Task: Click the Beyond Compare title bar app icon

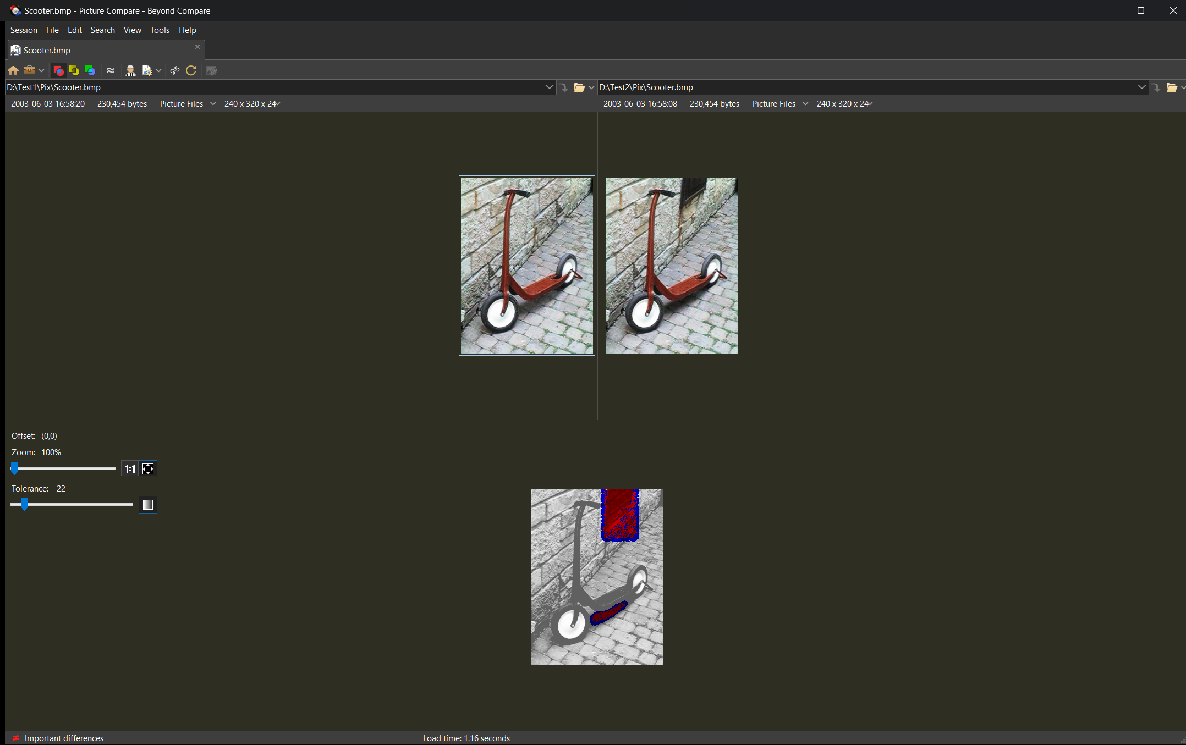Action: pyautogui.click(x=15, y=10)
